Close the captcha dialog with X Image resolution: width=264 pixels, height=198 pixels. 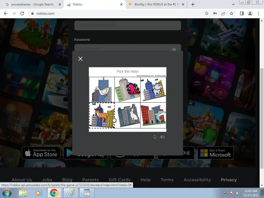tap(80, 59)
